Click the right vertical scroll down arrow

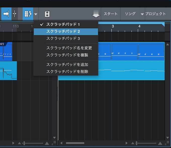click(x=168, y=138)
